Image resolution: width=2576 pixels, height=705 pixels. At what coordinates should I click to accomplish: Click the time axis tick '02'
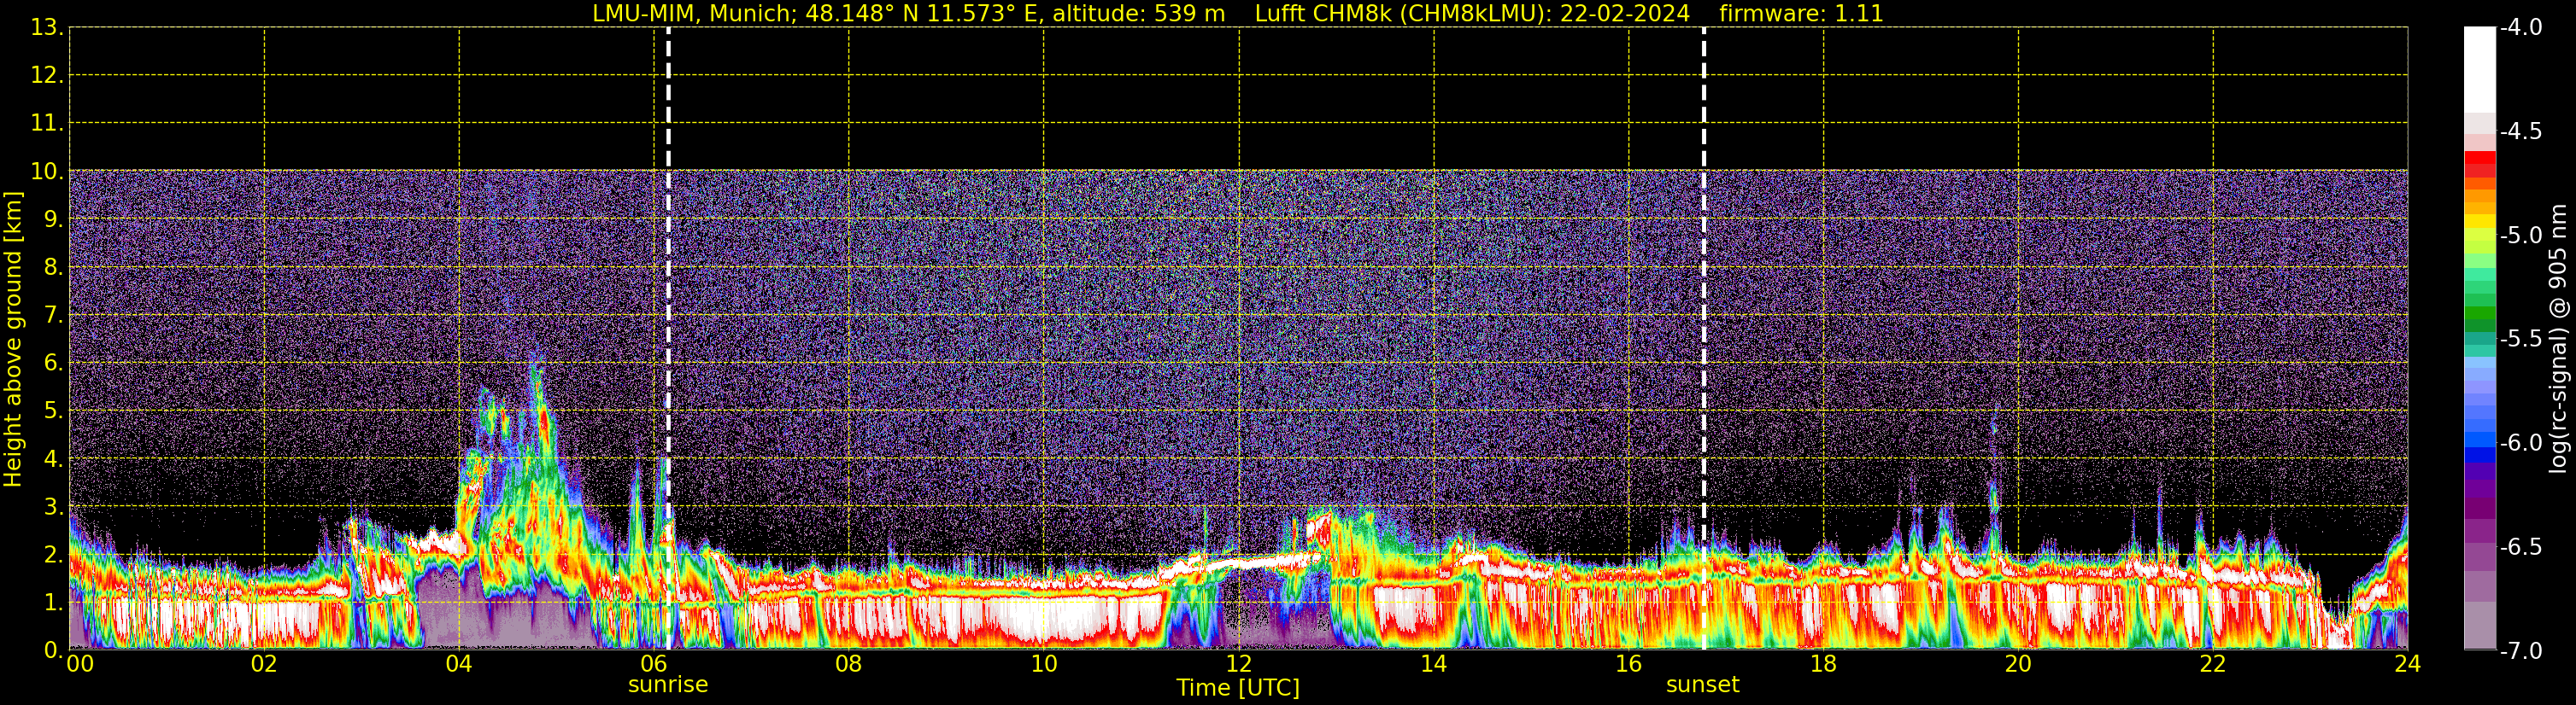[x=264, y=664]
